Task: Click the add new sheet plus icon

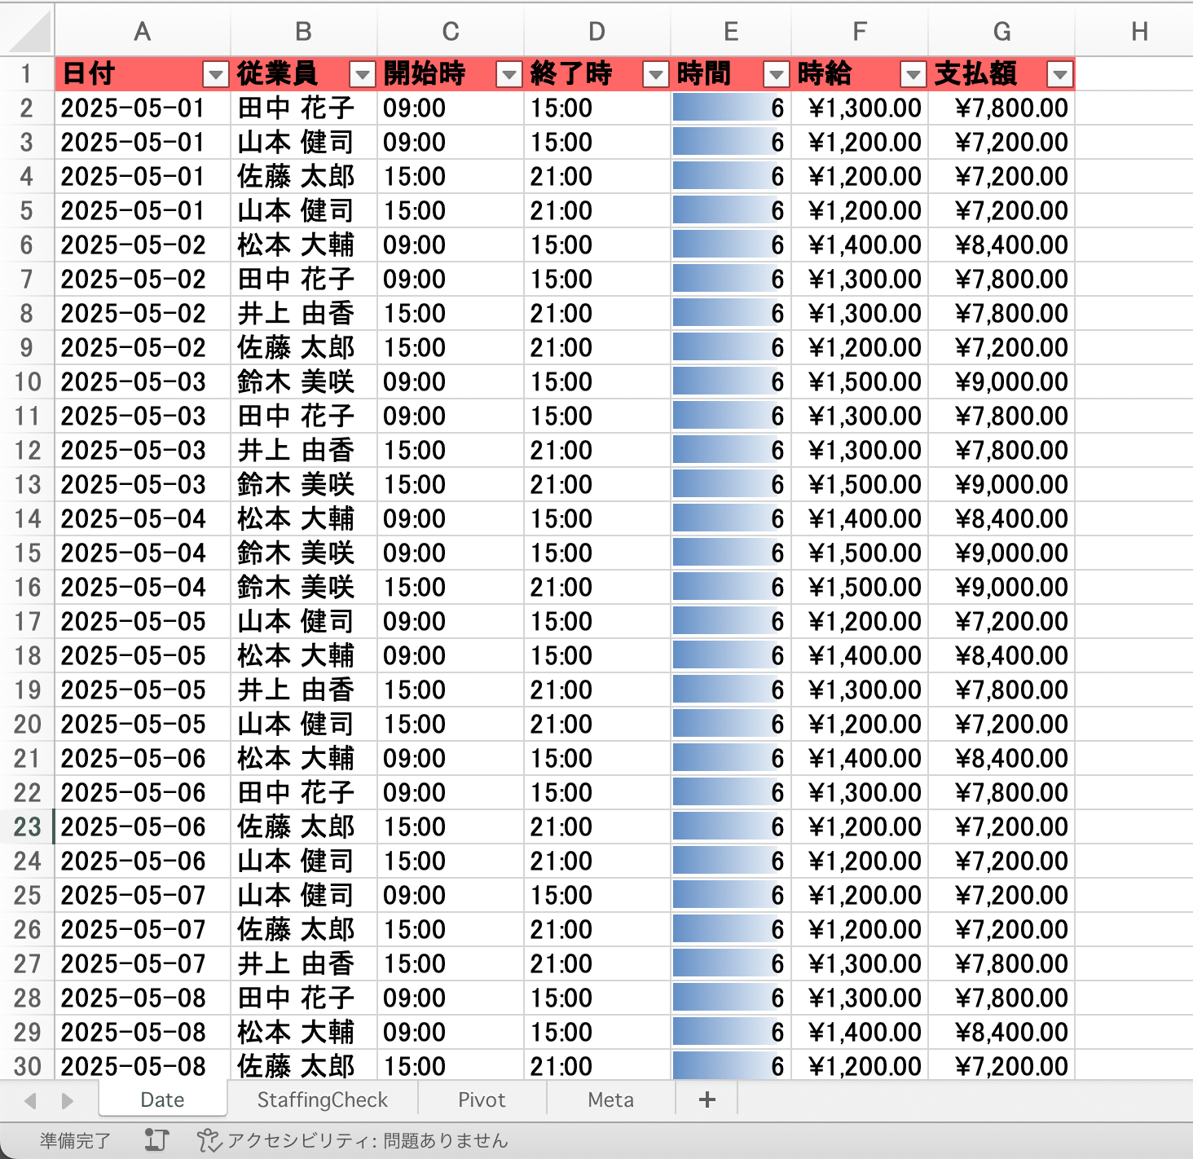Action: (x=706, y=1099)
